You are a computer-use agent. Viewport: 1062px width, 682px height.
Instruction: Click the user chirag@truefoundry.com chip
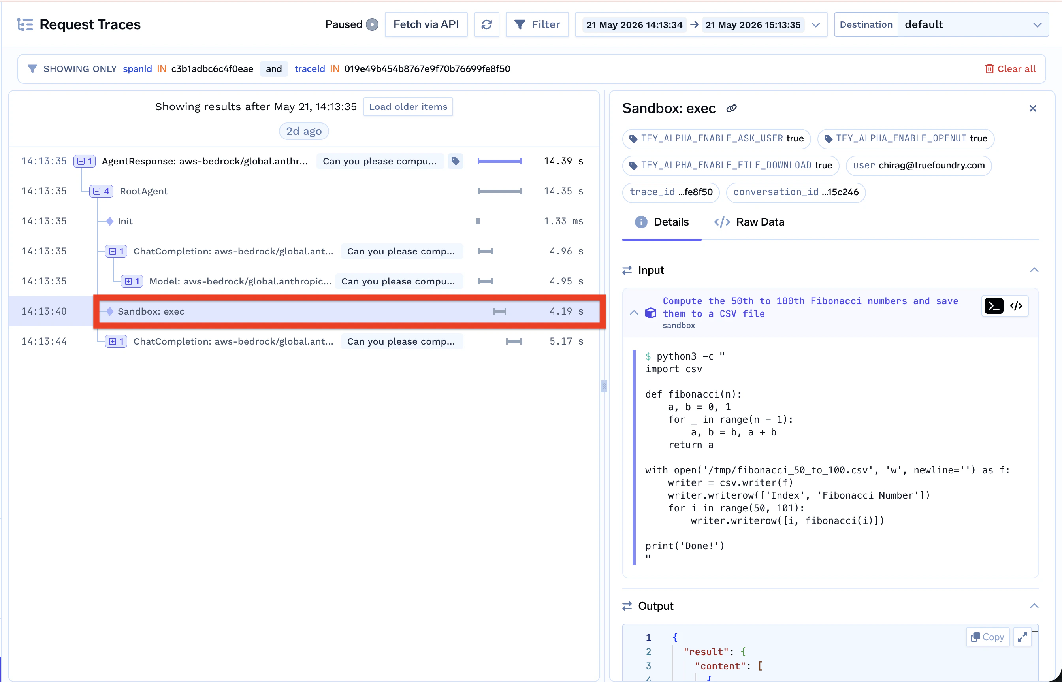tap(919, 165)
